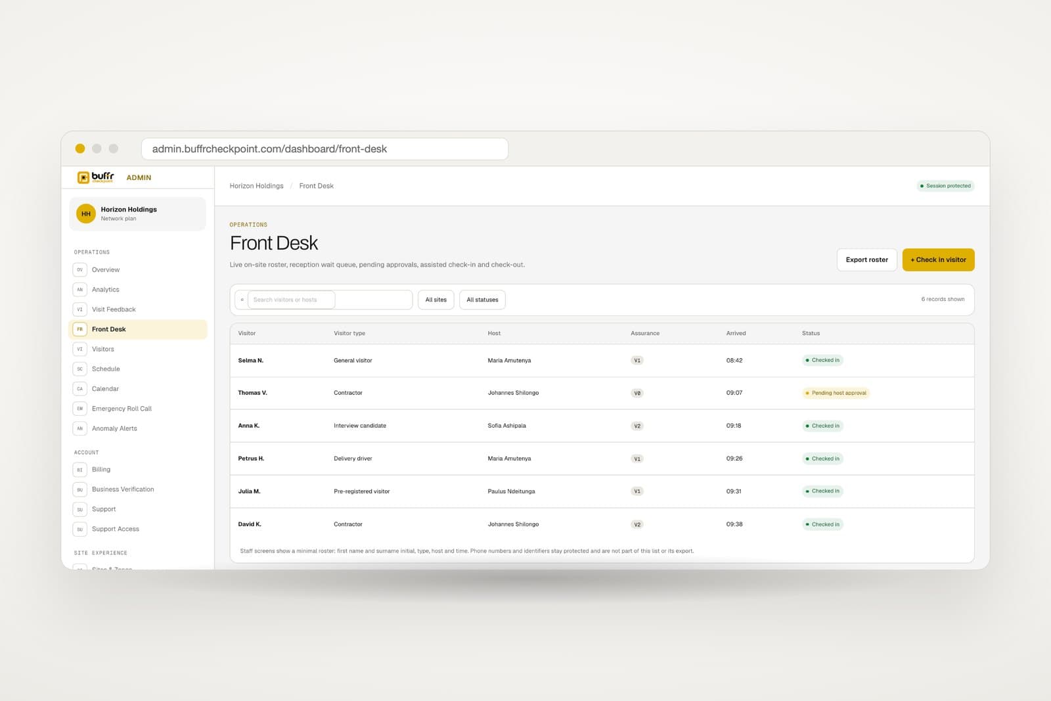Open the Front Desk sidebar item
Image resolution: width=1051 pixels, height=701 pixels.
coord(138,329)
